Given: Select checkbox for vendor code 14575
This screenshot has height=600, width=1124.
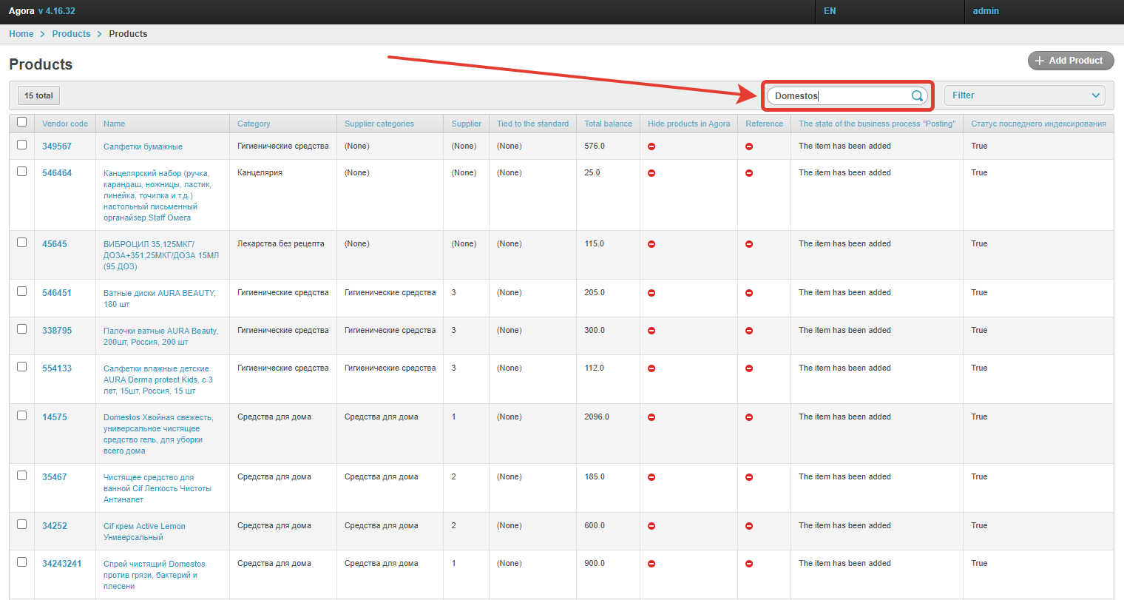Looking at the screenshot, I should click(22, 416).
